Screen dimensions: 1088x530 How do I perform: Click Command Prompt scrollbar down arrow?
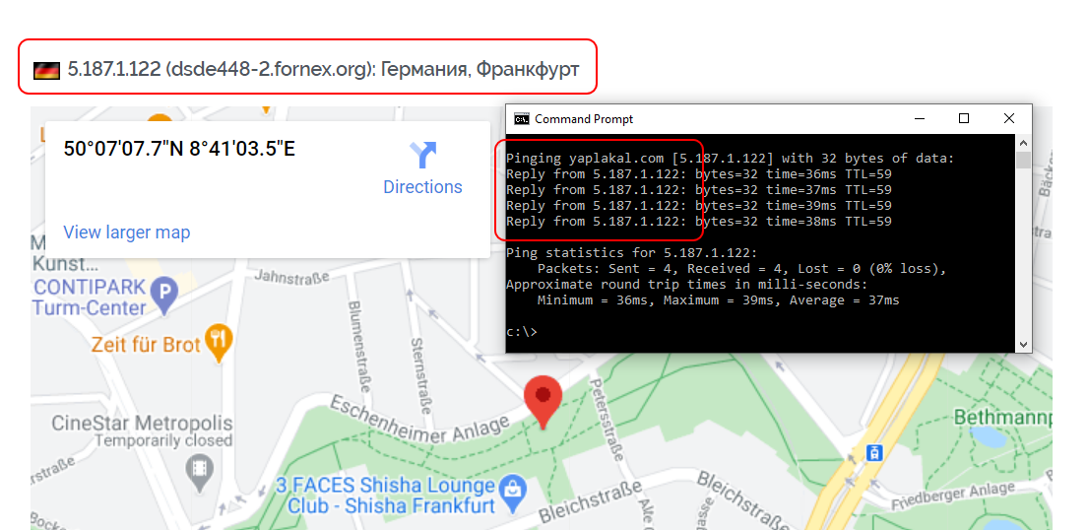point(1023,344)
